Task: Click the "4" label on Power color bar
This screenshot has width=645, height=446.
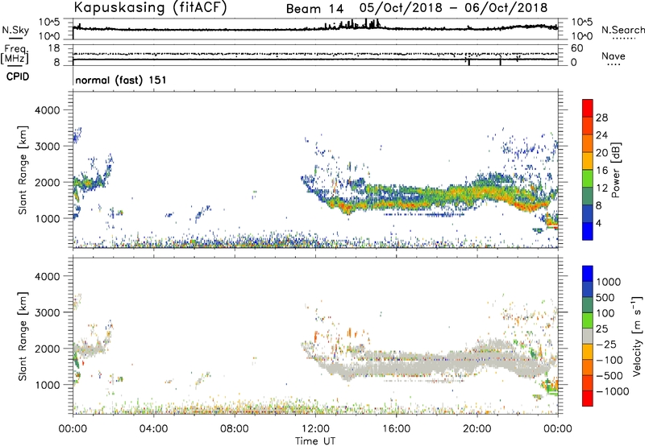Action: pos(598,224)
